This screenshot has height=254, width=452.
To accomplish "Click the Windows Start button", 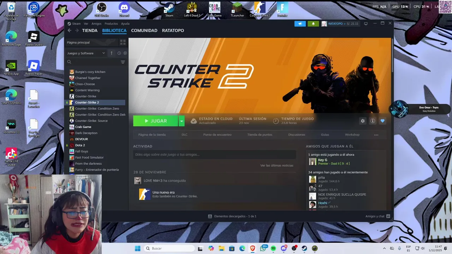I will tap(137, 248).
